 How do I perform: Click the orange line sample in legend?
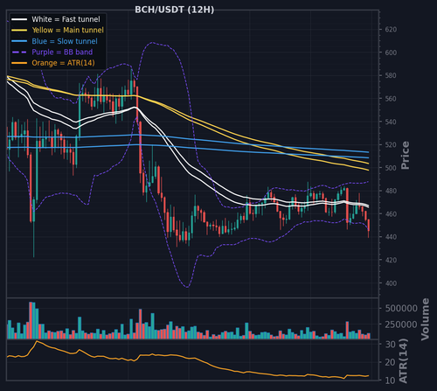pyautogui.click(x=19, y=63)
